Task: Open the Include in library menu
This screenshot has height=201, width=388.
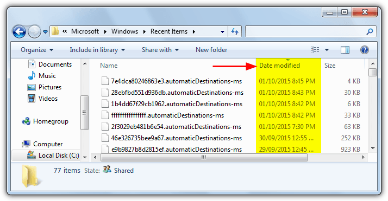Action: tap(97, 50)
